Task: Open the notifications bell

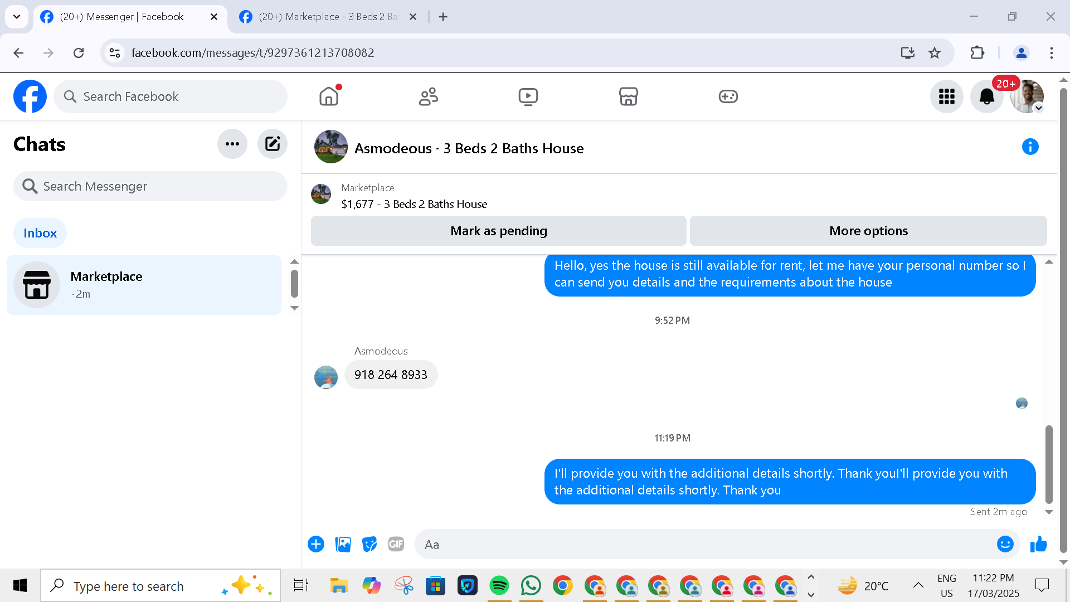Action: coord(986,96)
